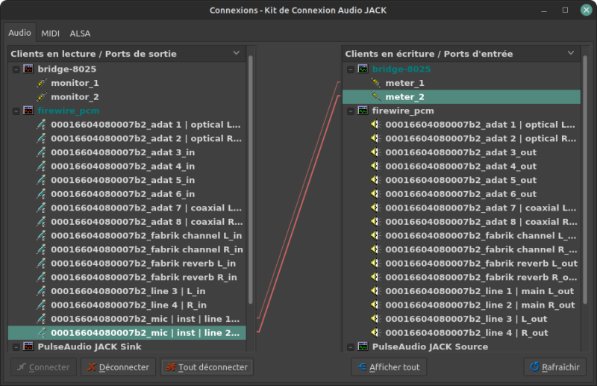Switch to the MIDI tab

pos(50,34)
